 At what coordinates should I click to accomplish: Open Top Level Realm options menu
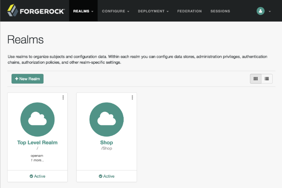coord(63,97)
